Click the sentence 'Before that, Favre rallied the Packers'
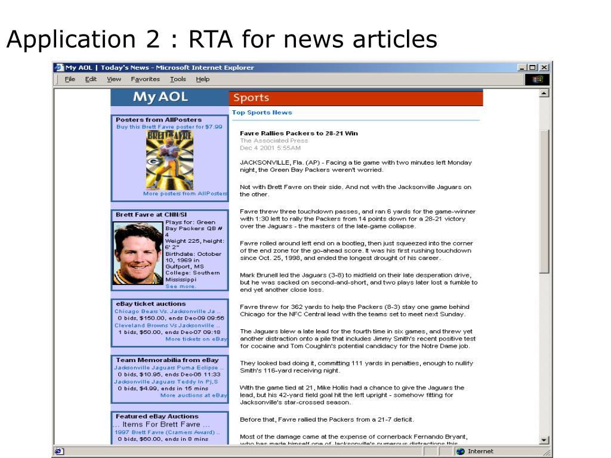The width and height of the screenshot is (611, 458). click(327, 419)
